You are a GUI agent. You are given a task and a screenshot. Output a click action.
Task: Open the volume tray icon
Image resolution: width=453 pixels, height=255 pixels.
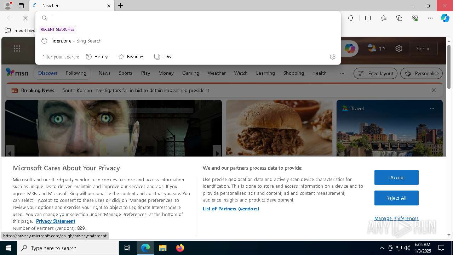pyautogui.click(x=407, y=248)
